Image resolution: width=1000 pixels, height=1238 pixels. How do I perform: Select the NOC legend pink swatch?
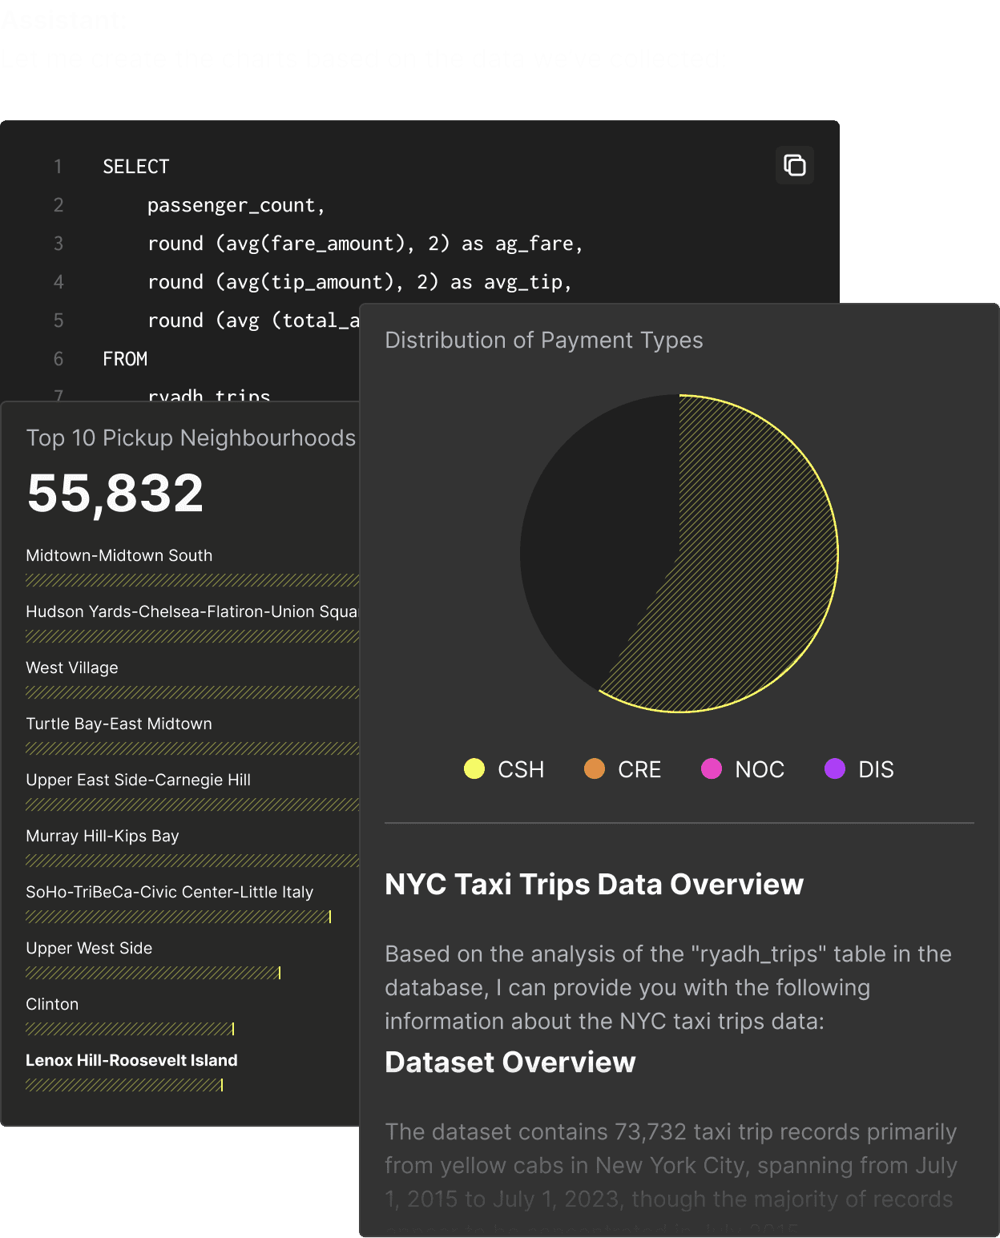tap(712, 768)
